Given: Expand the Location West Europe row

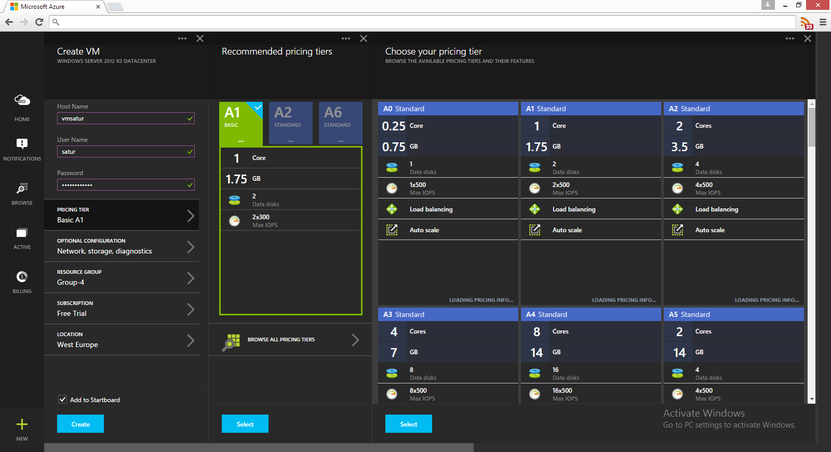Looking at the screenshot, I should coord(122,340).
